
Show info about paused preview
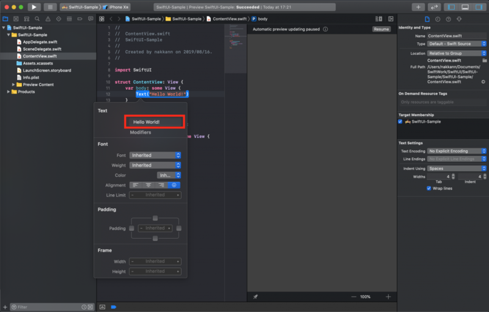click(x=325, y=29)
